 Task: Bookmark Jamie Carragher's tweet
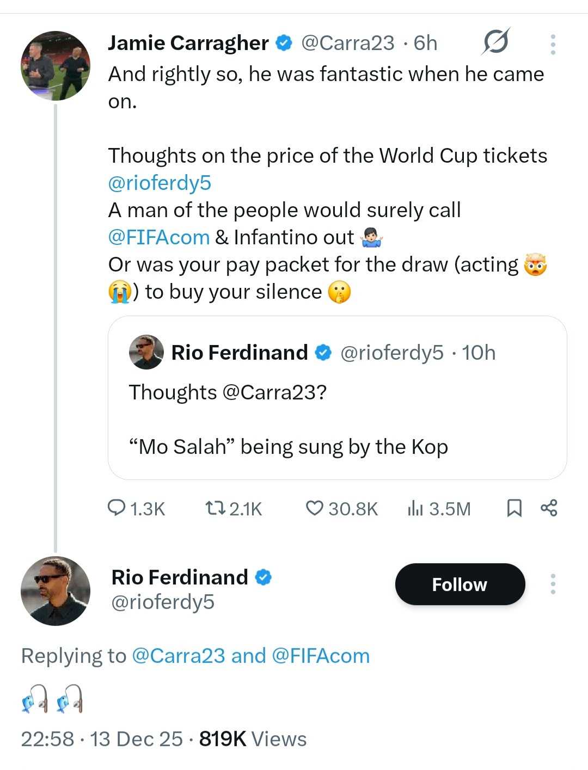pos(514,508)
